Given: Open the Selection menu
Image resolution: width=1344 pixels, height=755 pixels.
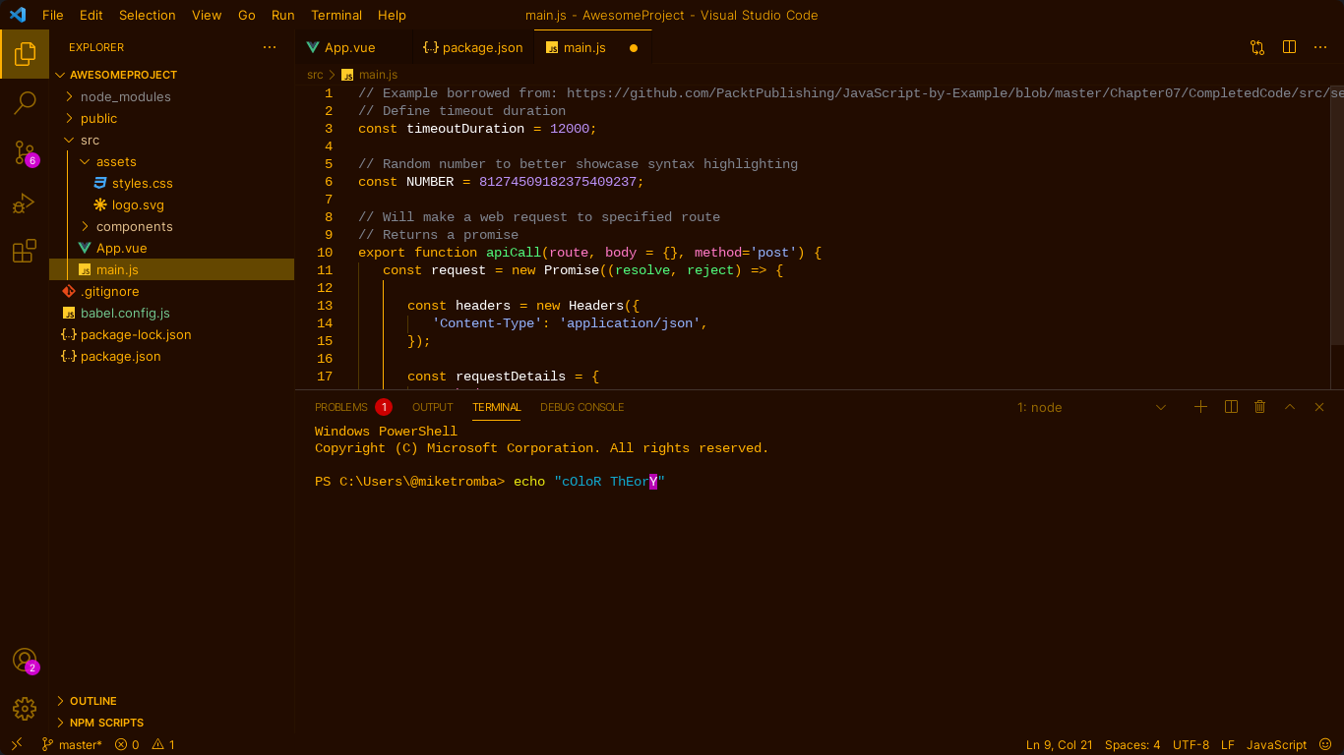Looking at the screenshot, I should click(x=147, y=15).
